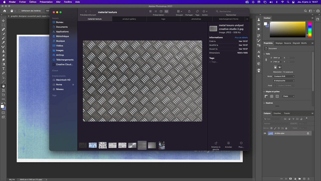Enable Défilement des fenêtres checkbox
Image resolution: width=321 pixels, height=181 pixels.
pos(19,11)
